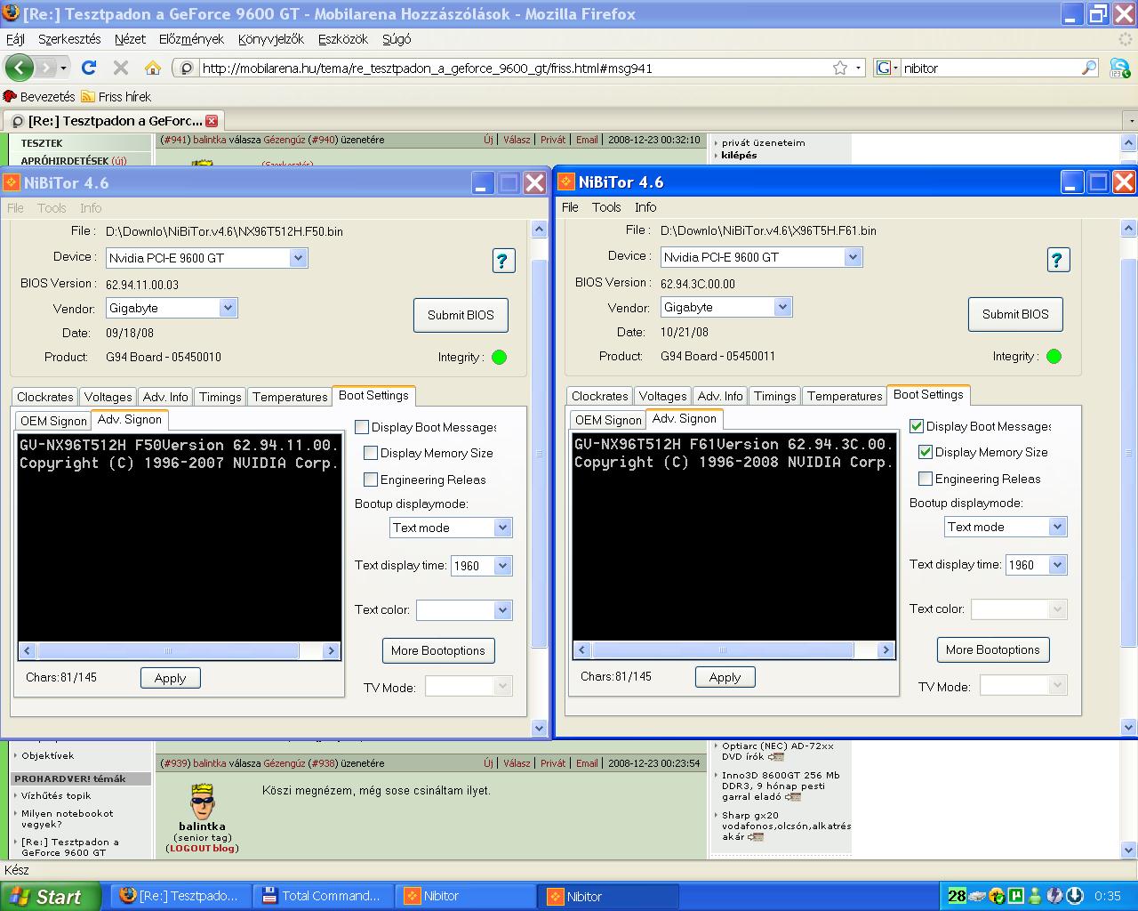
Task: Select OEM Signon tab in left NiBiTor
Action: 53,421
